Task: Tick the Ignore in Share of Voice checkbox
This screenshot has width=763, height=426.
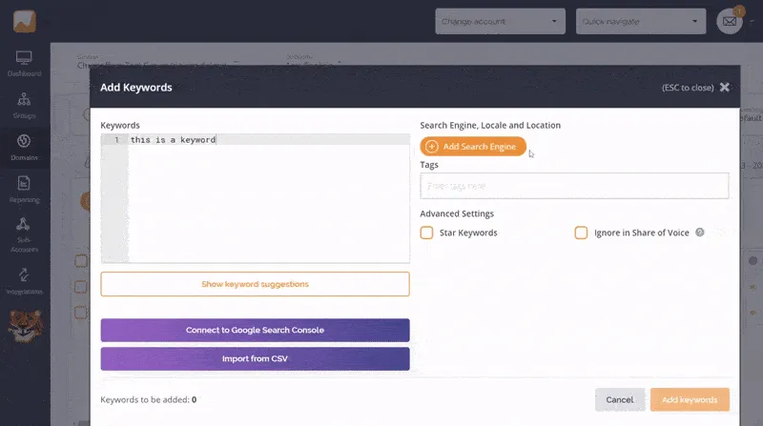Action: tap(581, 233)
